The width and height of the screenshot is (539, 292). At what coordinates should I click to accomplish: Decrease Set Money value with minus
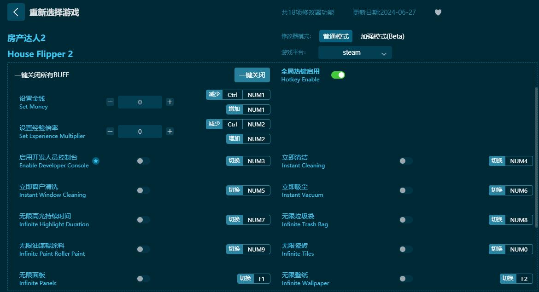pos(110,102)
